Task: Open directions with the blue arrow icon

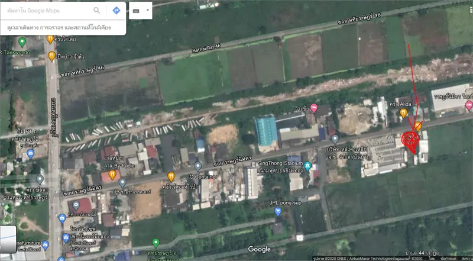Action: tap(116, 11)
